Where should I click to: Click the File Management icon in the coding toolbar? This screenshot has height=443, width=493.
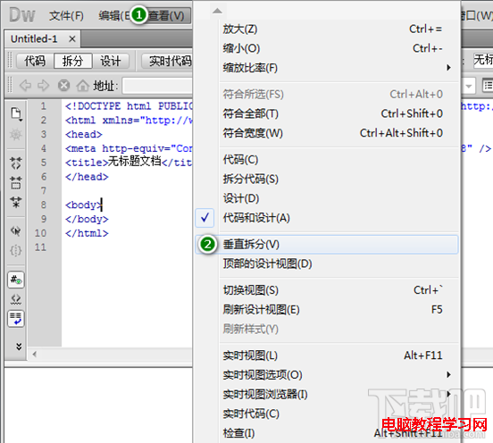click(x=16, y=114)
